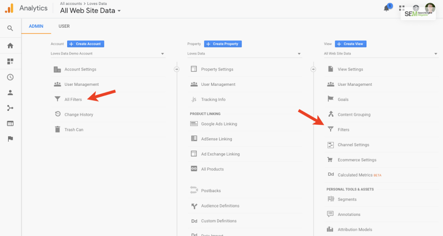The height and width of the screenshot is (236, 443).
Task: Click the Ecommerce Settings cart icon
Action: point(330,160)
